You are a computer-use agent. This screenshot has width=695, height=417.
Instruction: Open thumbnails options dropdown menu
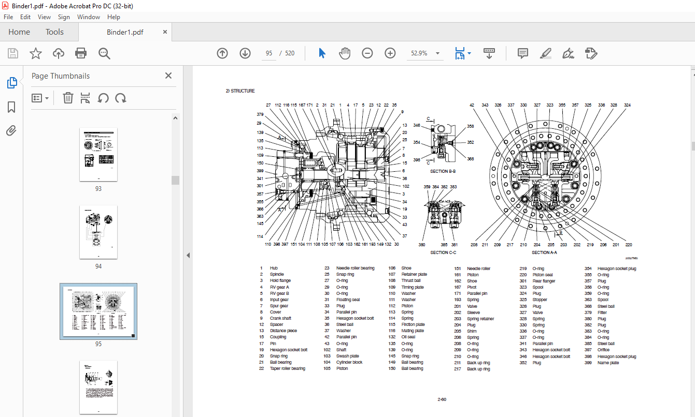pos(40,98)
